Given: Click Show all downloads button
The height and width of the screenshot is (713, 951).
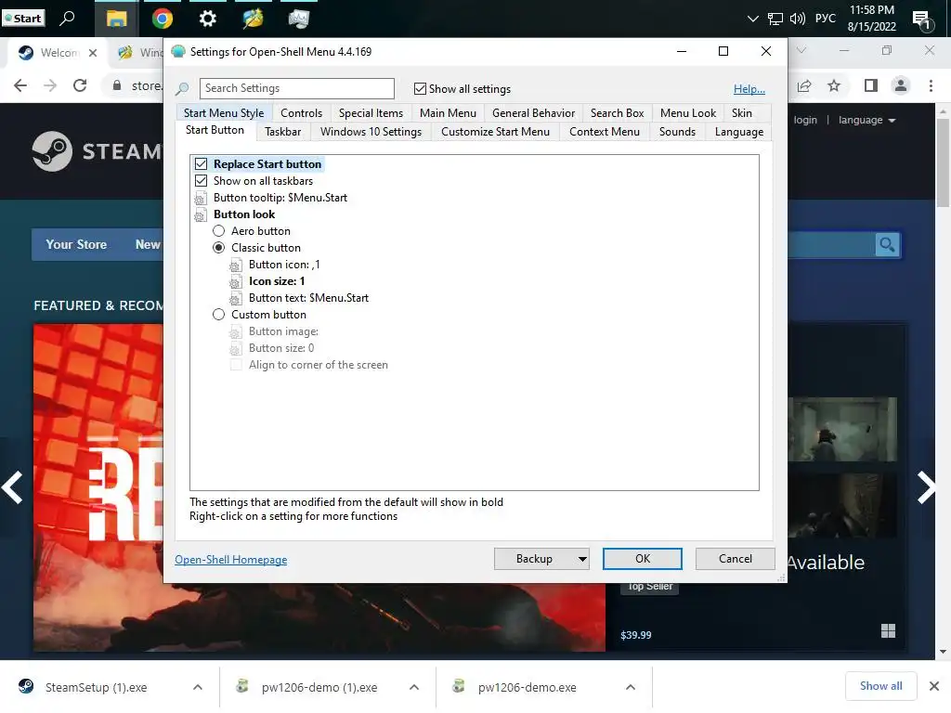Looking at the screenshot, I should [880, 686].
